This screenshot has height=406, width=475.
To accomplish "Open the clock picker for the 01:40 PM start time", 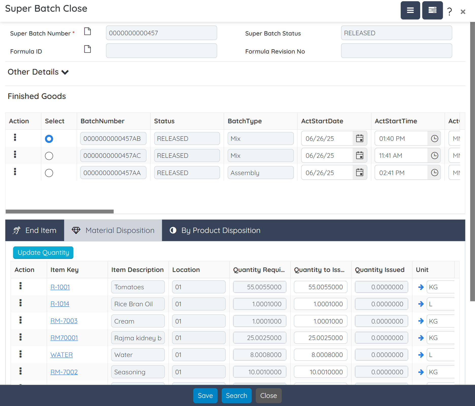I will pos(434,138).
